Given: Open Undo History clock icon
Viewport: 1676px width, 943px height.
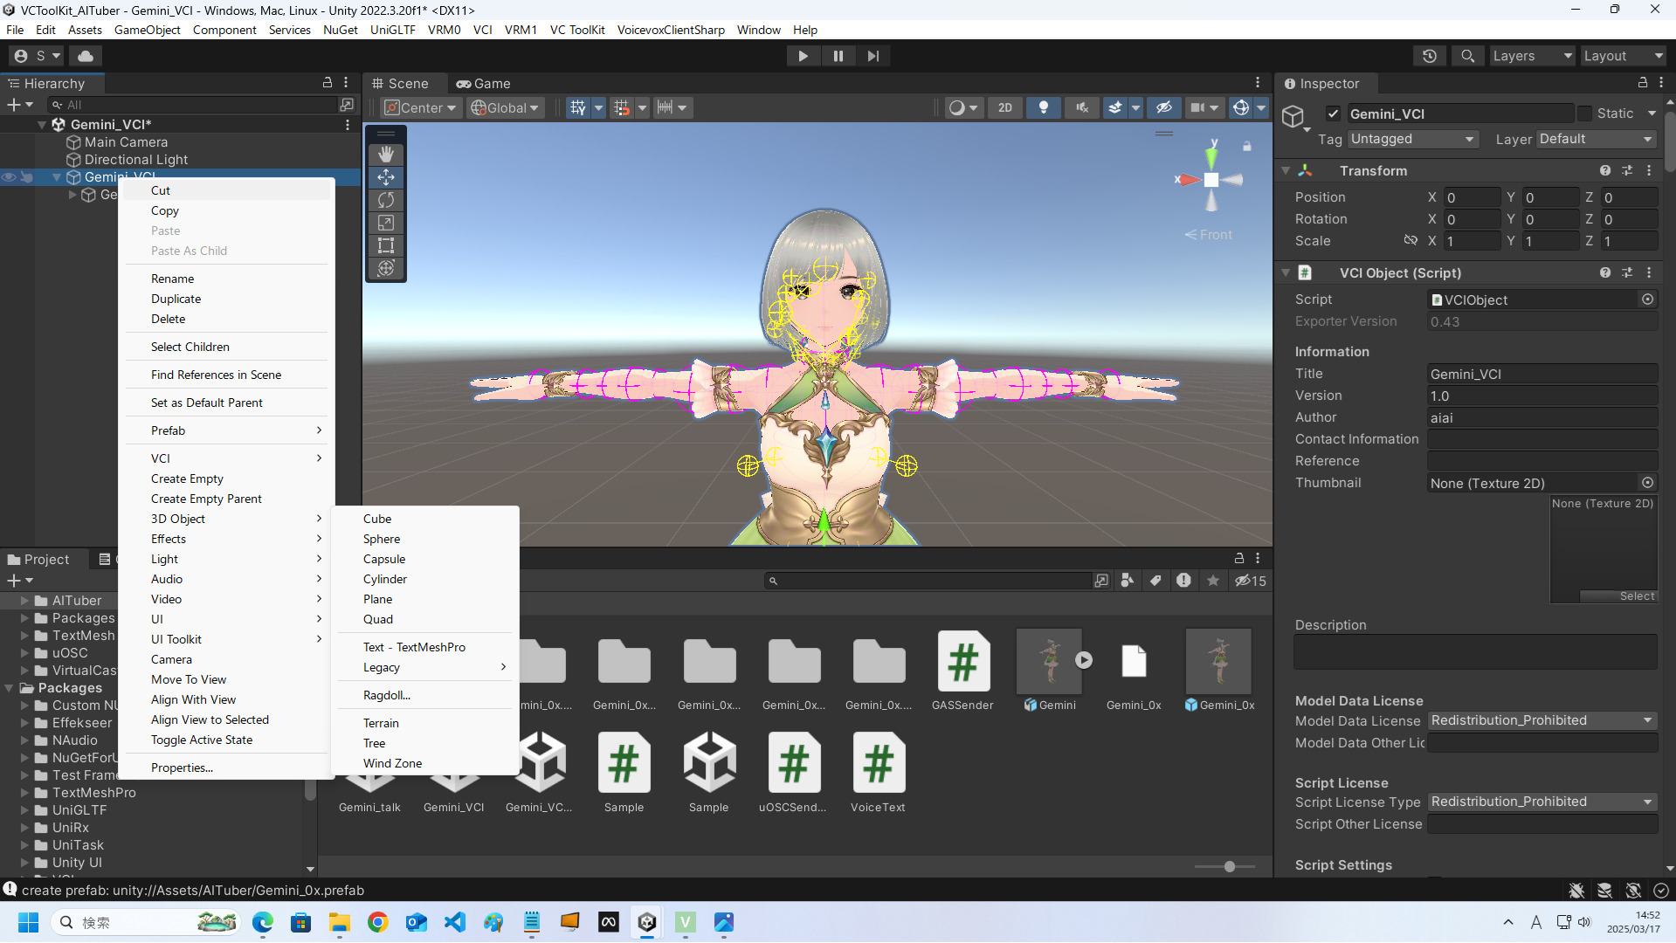Looking at the screenshot, I should coord(1430,56).
